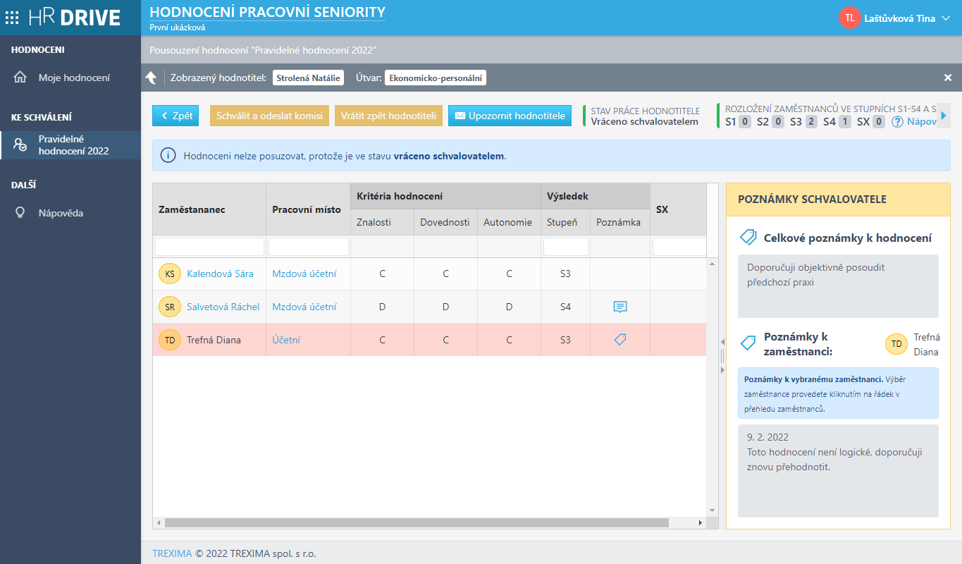The image size is (962, 564).
Task: Open Nápověda in the sidebar
Action: point(61,213)
